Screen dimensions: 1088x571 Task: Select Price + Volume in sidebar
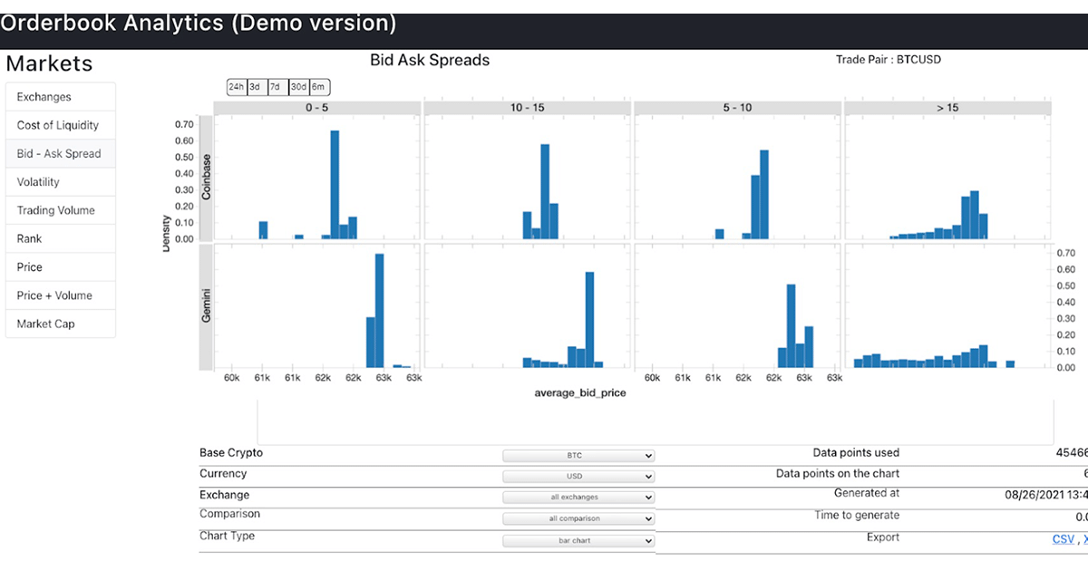[61, 295]
